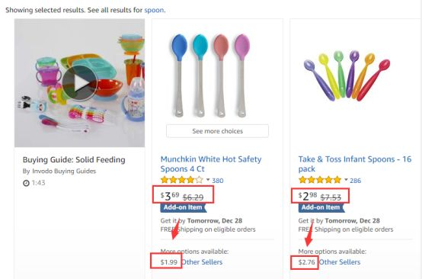The image size is (422, 279).
Task: Play the Solid Feeding buying guide video
Action: point(80,83)
